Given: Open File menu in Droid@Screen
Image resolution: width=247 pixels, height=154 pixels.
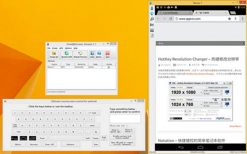Looking at the screenshot, I should tap(49, 48).
